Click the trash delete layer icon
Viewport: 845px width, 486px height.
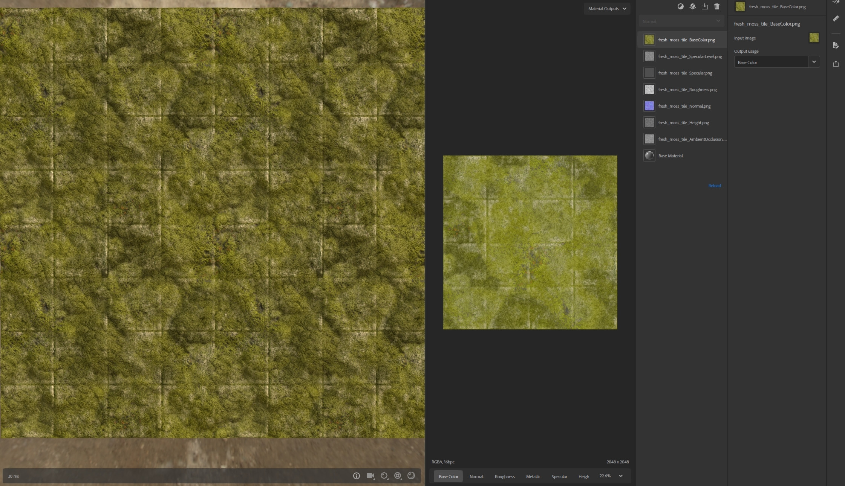pos(717,6)
